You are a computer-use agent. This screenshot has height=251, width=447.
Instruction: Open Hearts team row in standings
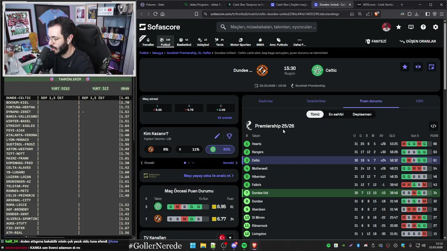click(341, 144)
